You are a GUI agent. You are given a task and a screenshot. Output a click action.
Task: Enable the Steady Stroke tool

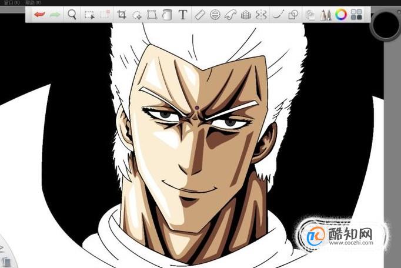[278, 15]
